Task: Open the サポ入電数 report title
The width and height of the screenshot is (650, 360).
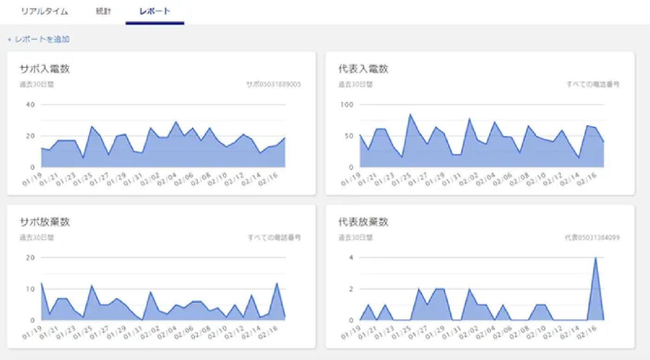Action: 44,69
